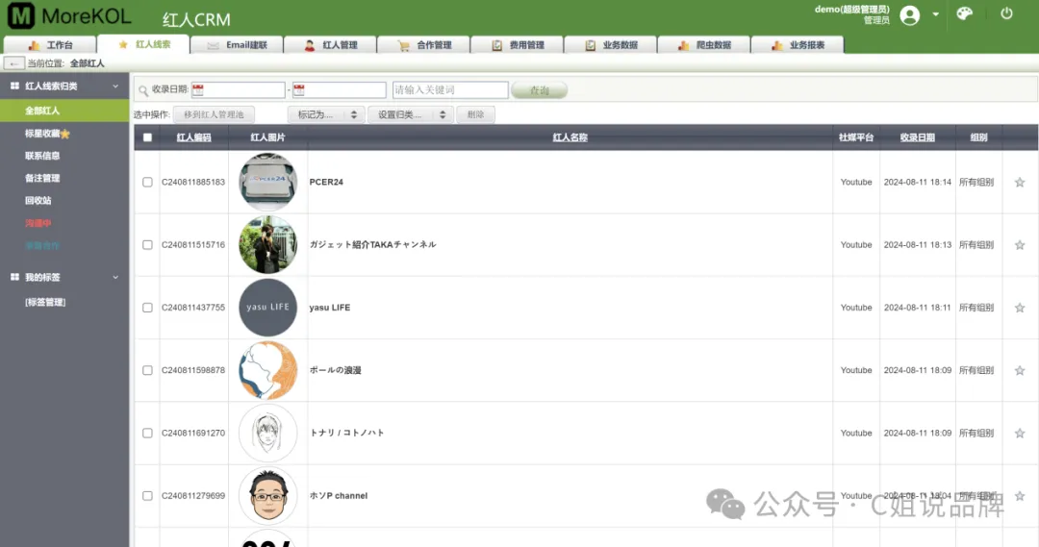Open ホソP channel avatar image
Screen dimensions: 1039x547
pyautogui.click(x=267, y=495)
